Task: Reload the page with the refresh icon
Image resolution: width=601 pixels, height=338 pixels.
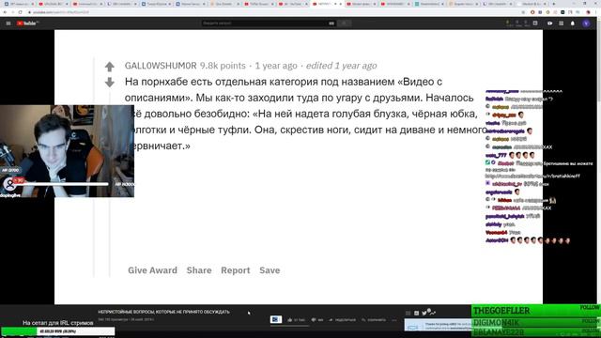Action: pyautogui.click(x=21, y=12)
